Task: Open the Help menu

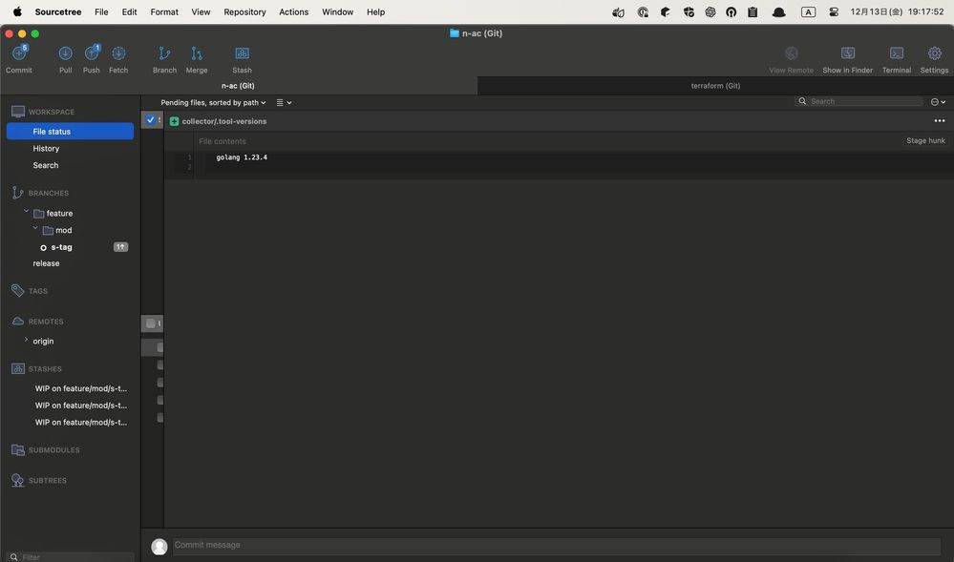Action: click(x=375, y=11)
